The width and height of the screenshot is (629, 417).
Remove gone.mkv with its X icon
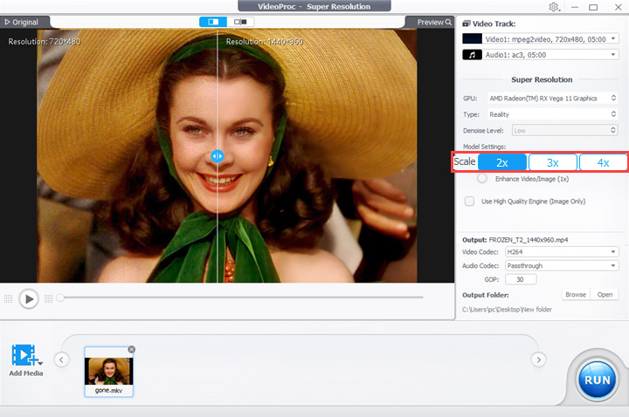point(132,349)
